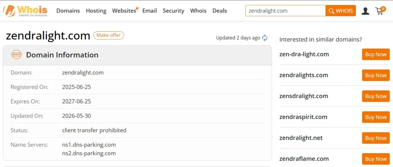Screen dimensions: 393x167
Task: Buy Now for zendraspirit.com
Action: pos(376,117)
